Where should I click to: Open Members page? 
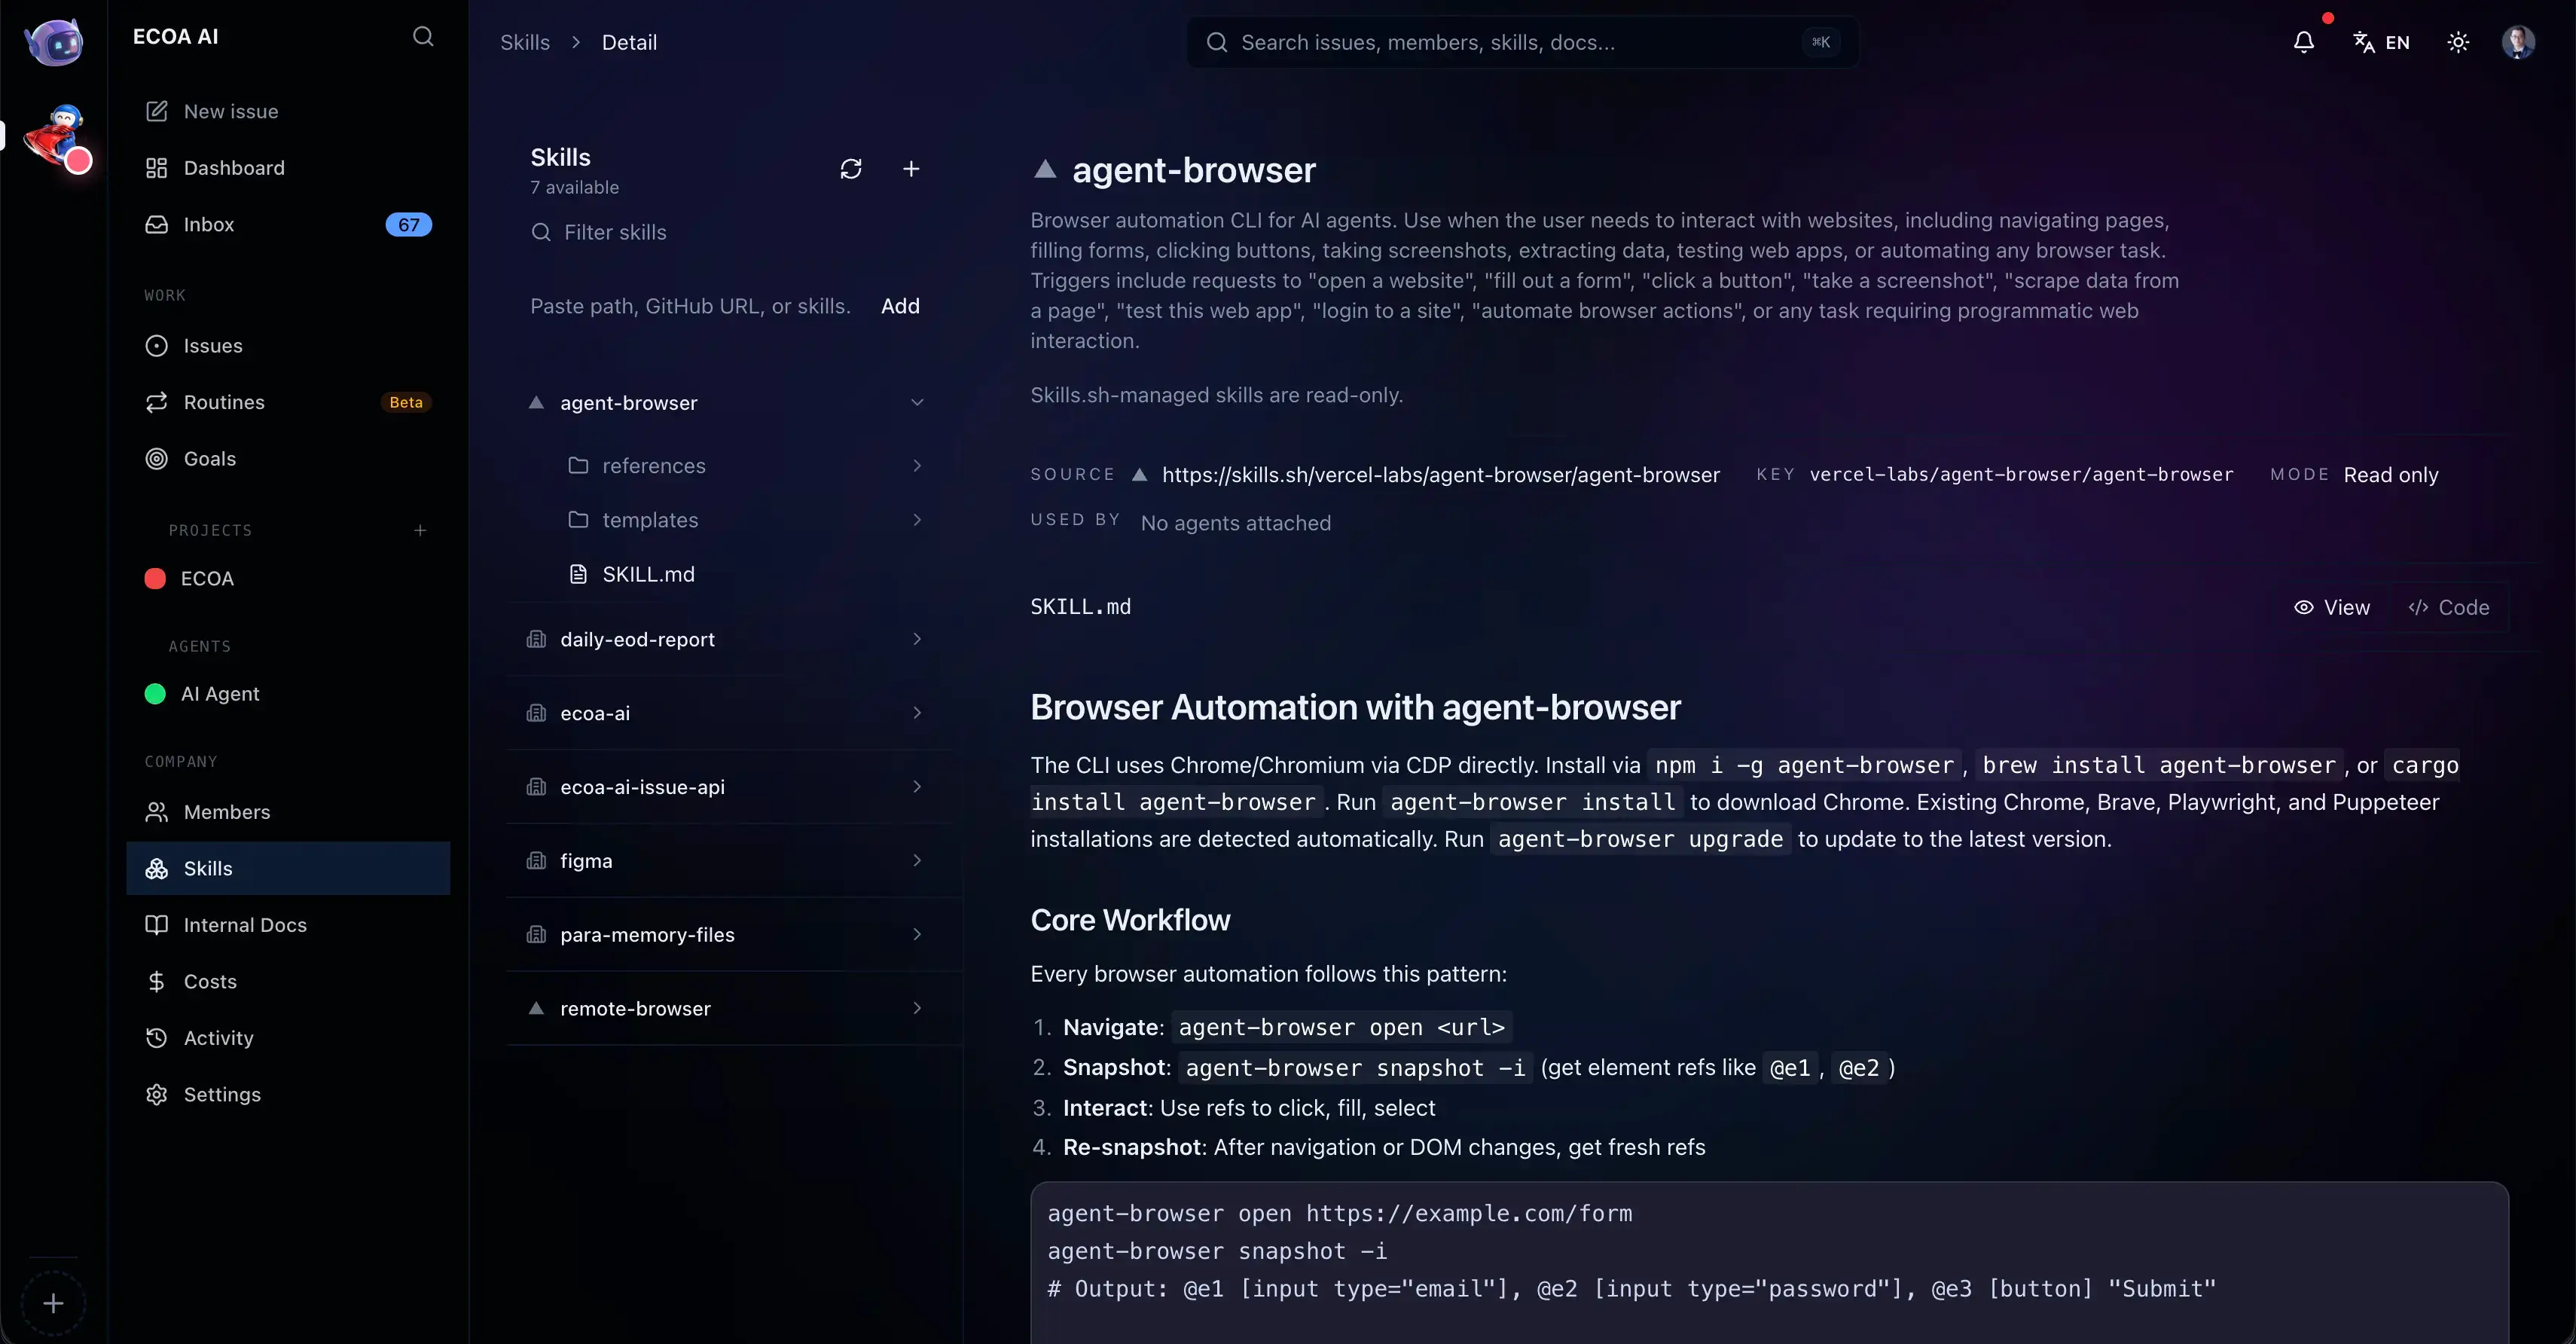[288, 811]
